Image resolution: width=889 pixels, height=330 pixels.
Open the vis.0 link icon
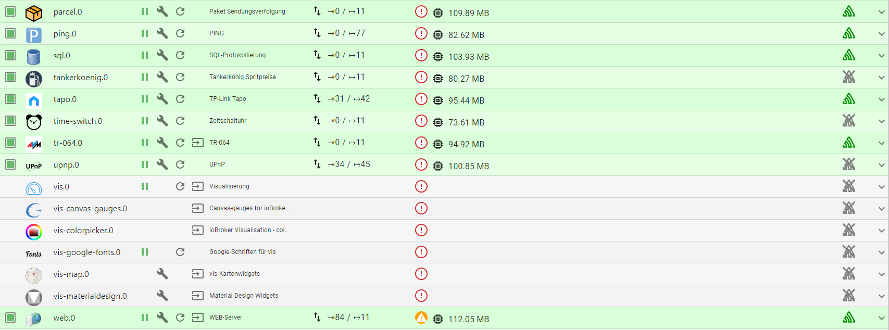pyautogui.click(x=198, y=186)
